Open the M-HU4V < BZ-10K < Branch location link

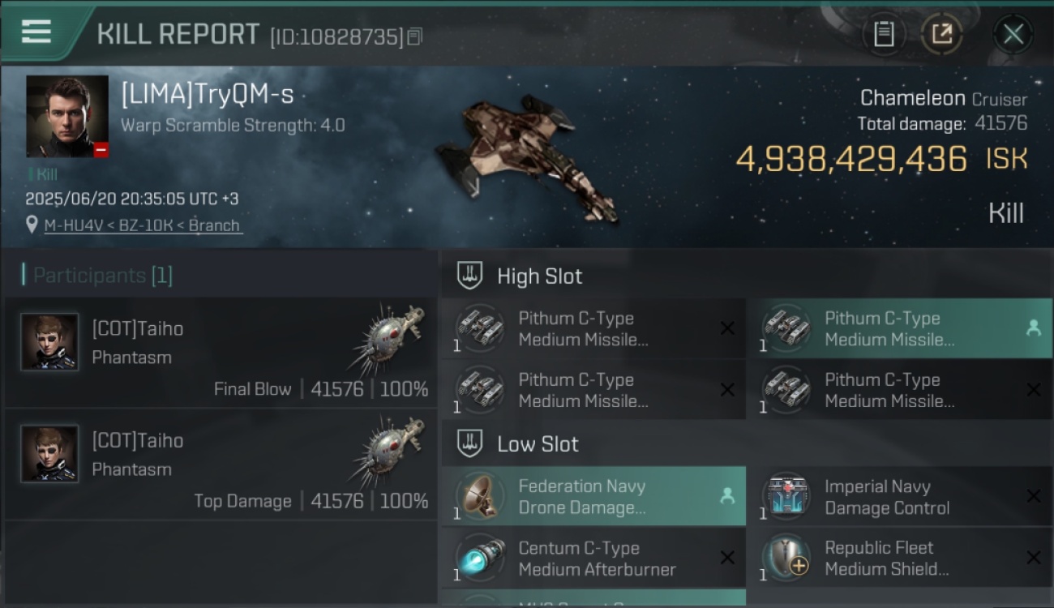143,225
